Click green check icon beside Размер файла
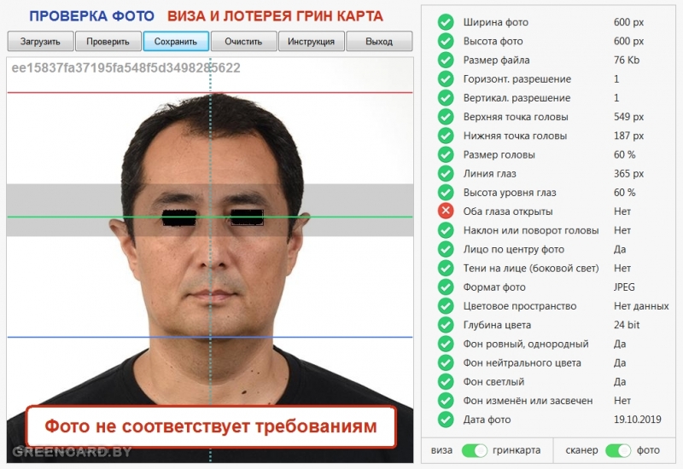 click(x=446, y=60)
